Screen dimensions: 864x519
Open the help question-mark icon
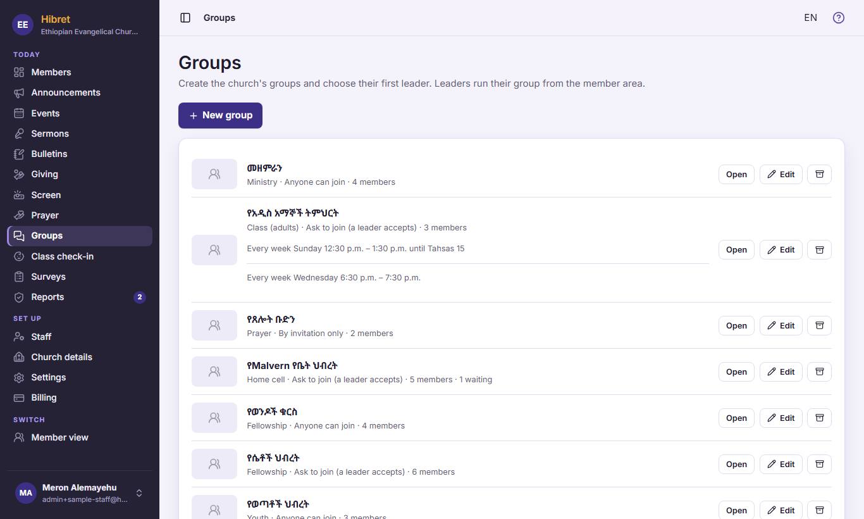(x=839, y=18)
